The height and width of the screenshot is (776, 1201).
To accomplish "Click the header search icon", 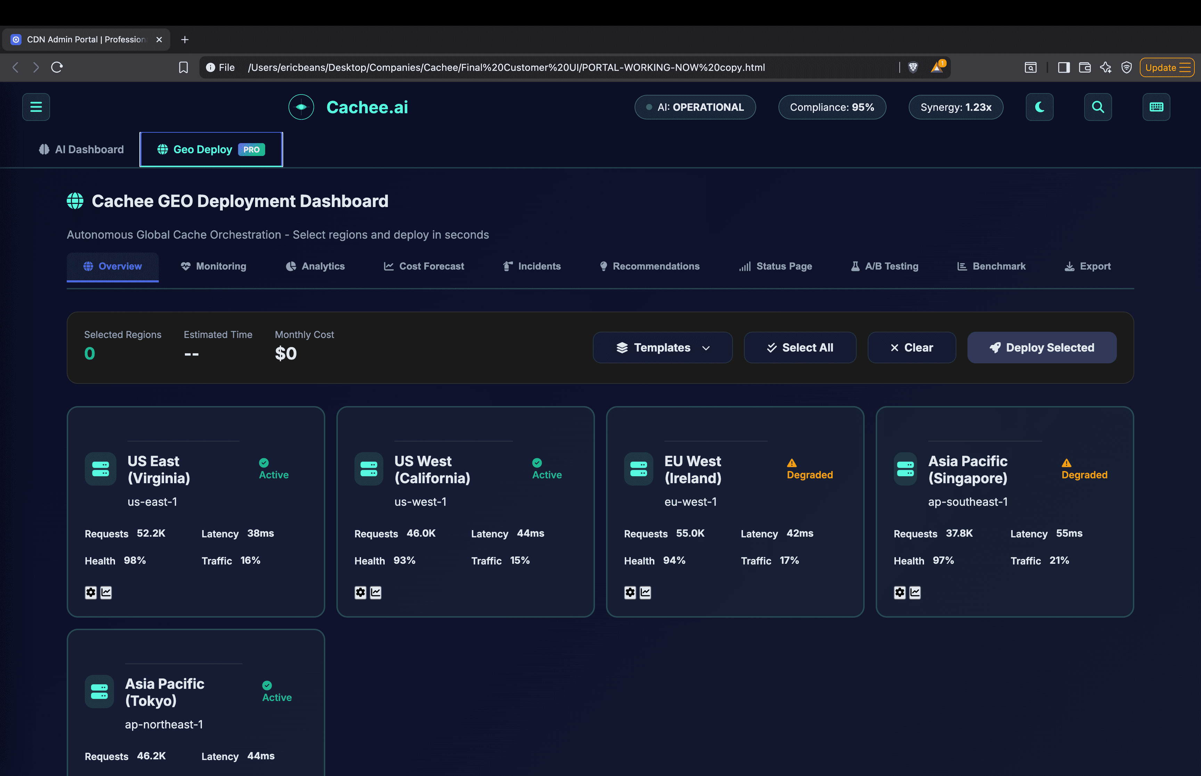I will [1098, 107].
